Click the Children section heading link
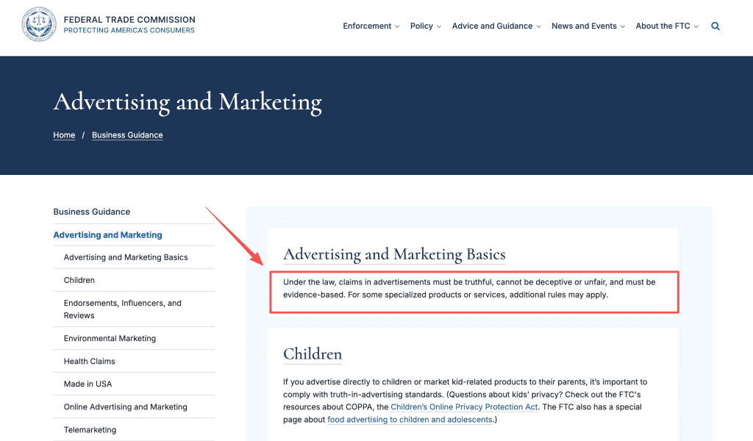This screenshot has height=441, width=753. (313, 354)
